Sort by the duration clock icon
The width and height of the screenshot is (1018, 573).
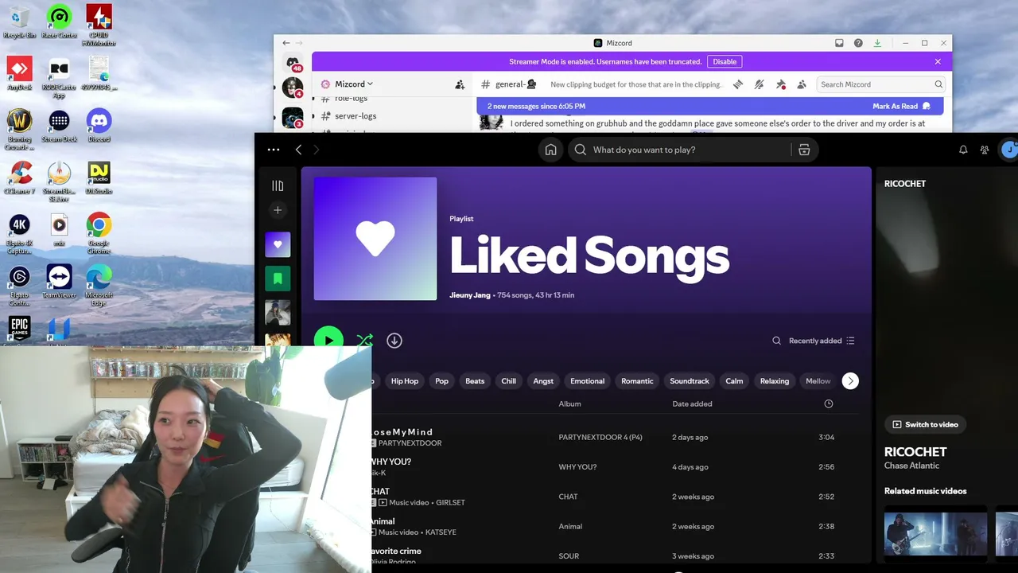tap(828, 403)
